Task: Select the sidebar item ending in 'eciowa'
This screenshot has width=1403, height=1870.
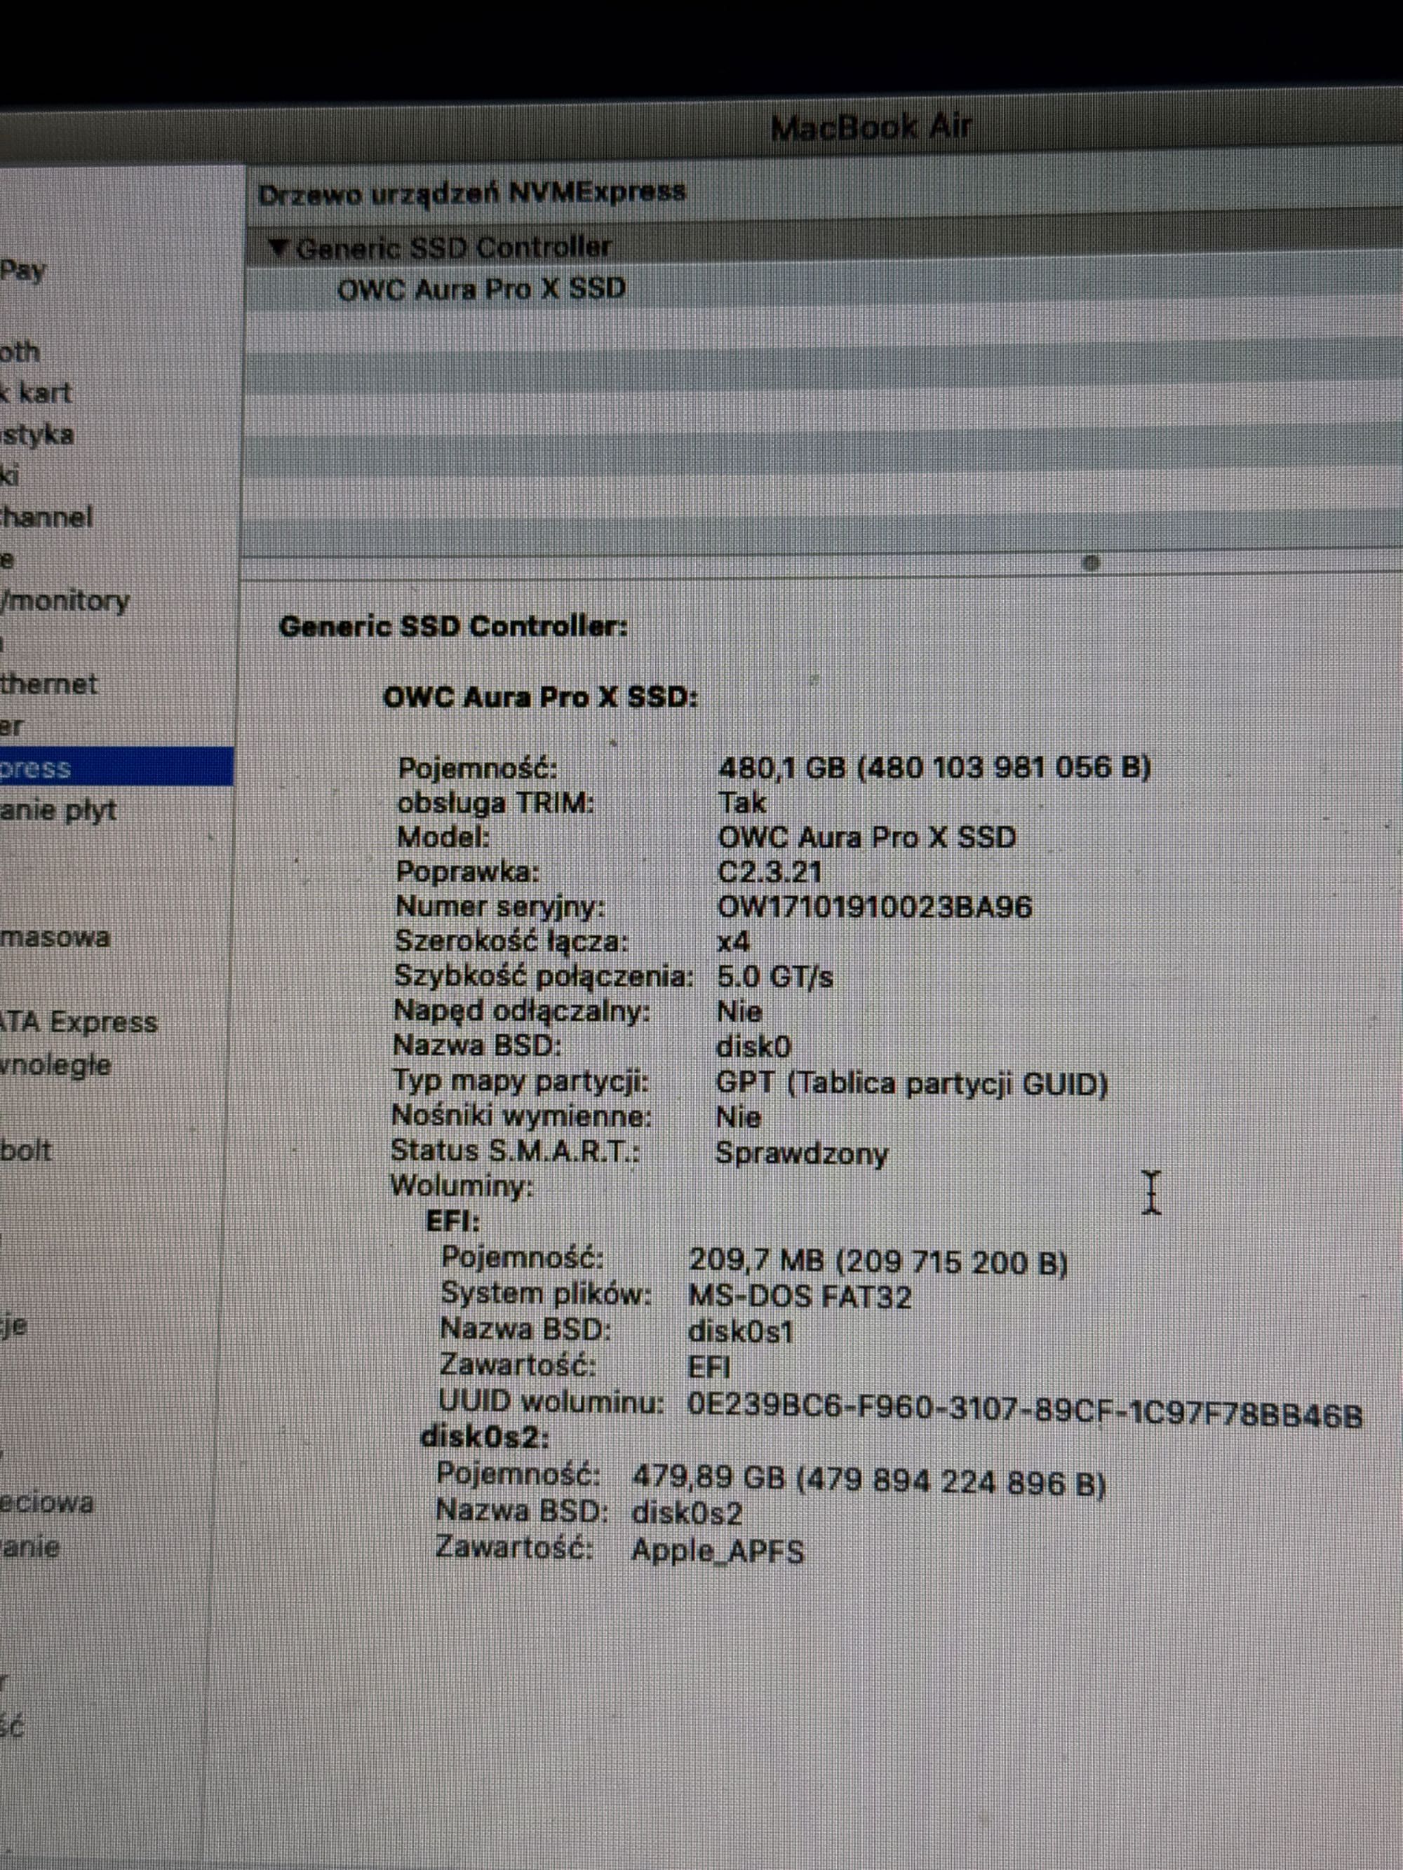Action: point(48,1503)
